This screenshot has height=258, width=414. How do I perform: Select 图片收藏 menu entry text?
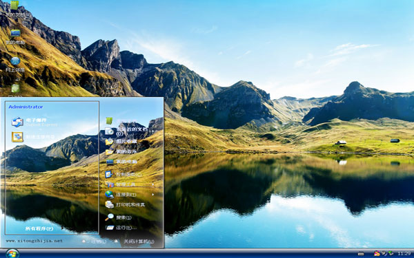[x=126, y=141]
